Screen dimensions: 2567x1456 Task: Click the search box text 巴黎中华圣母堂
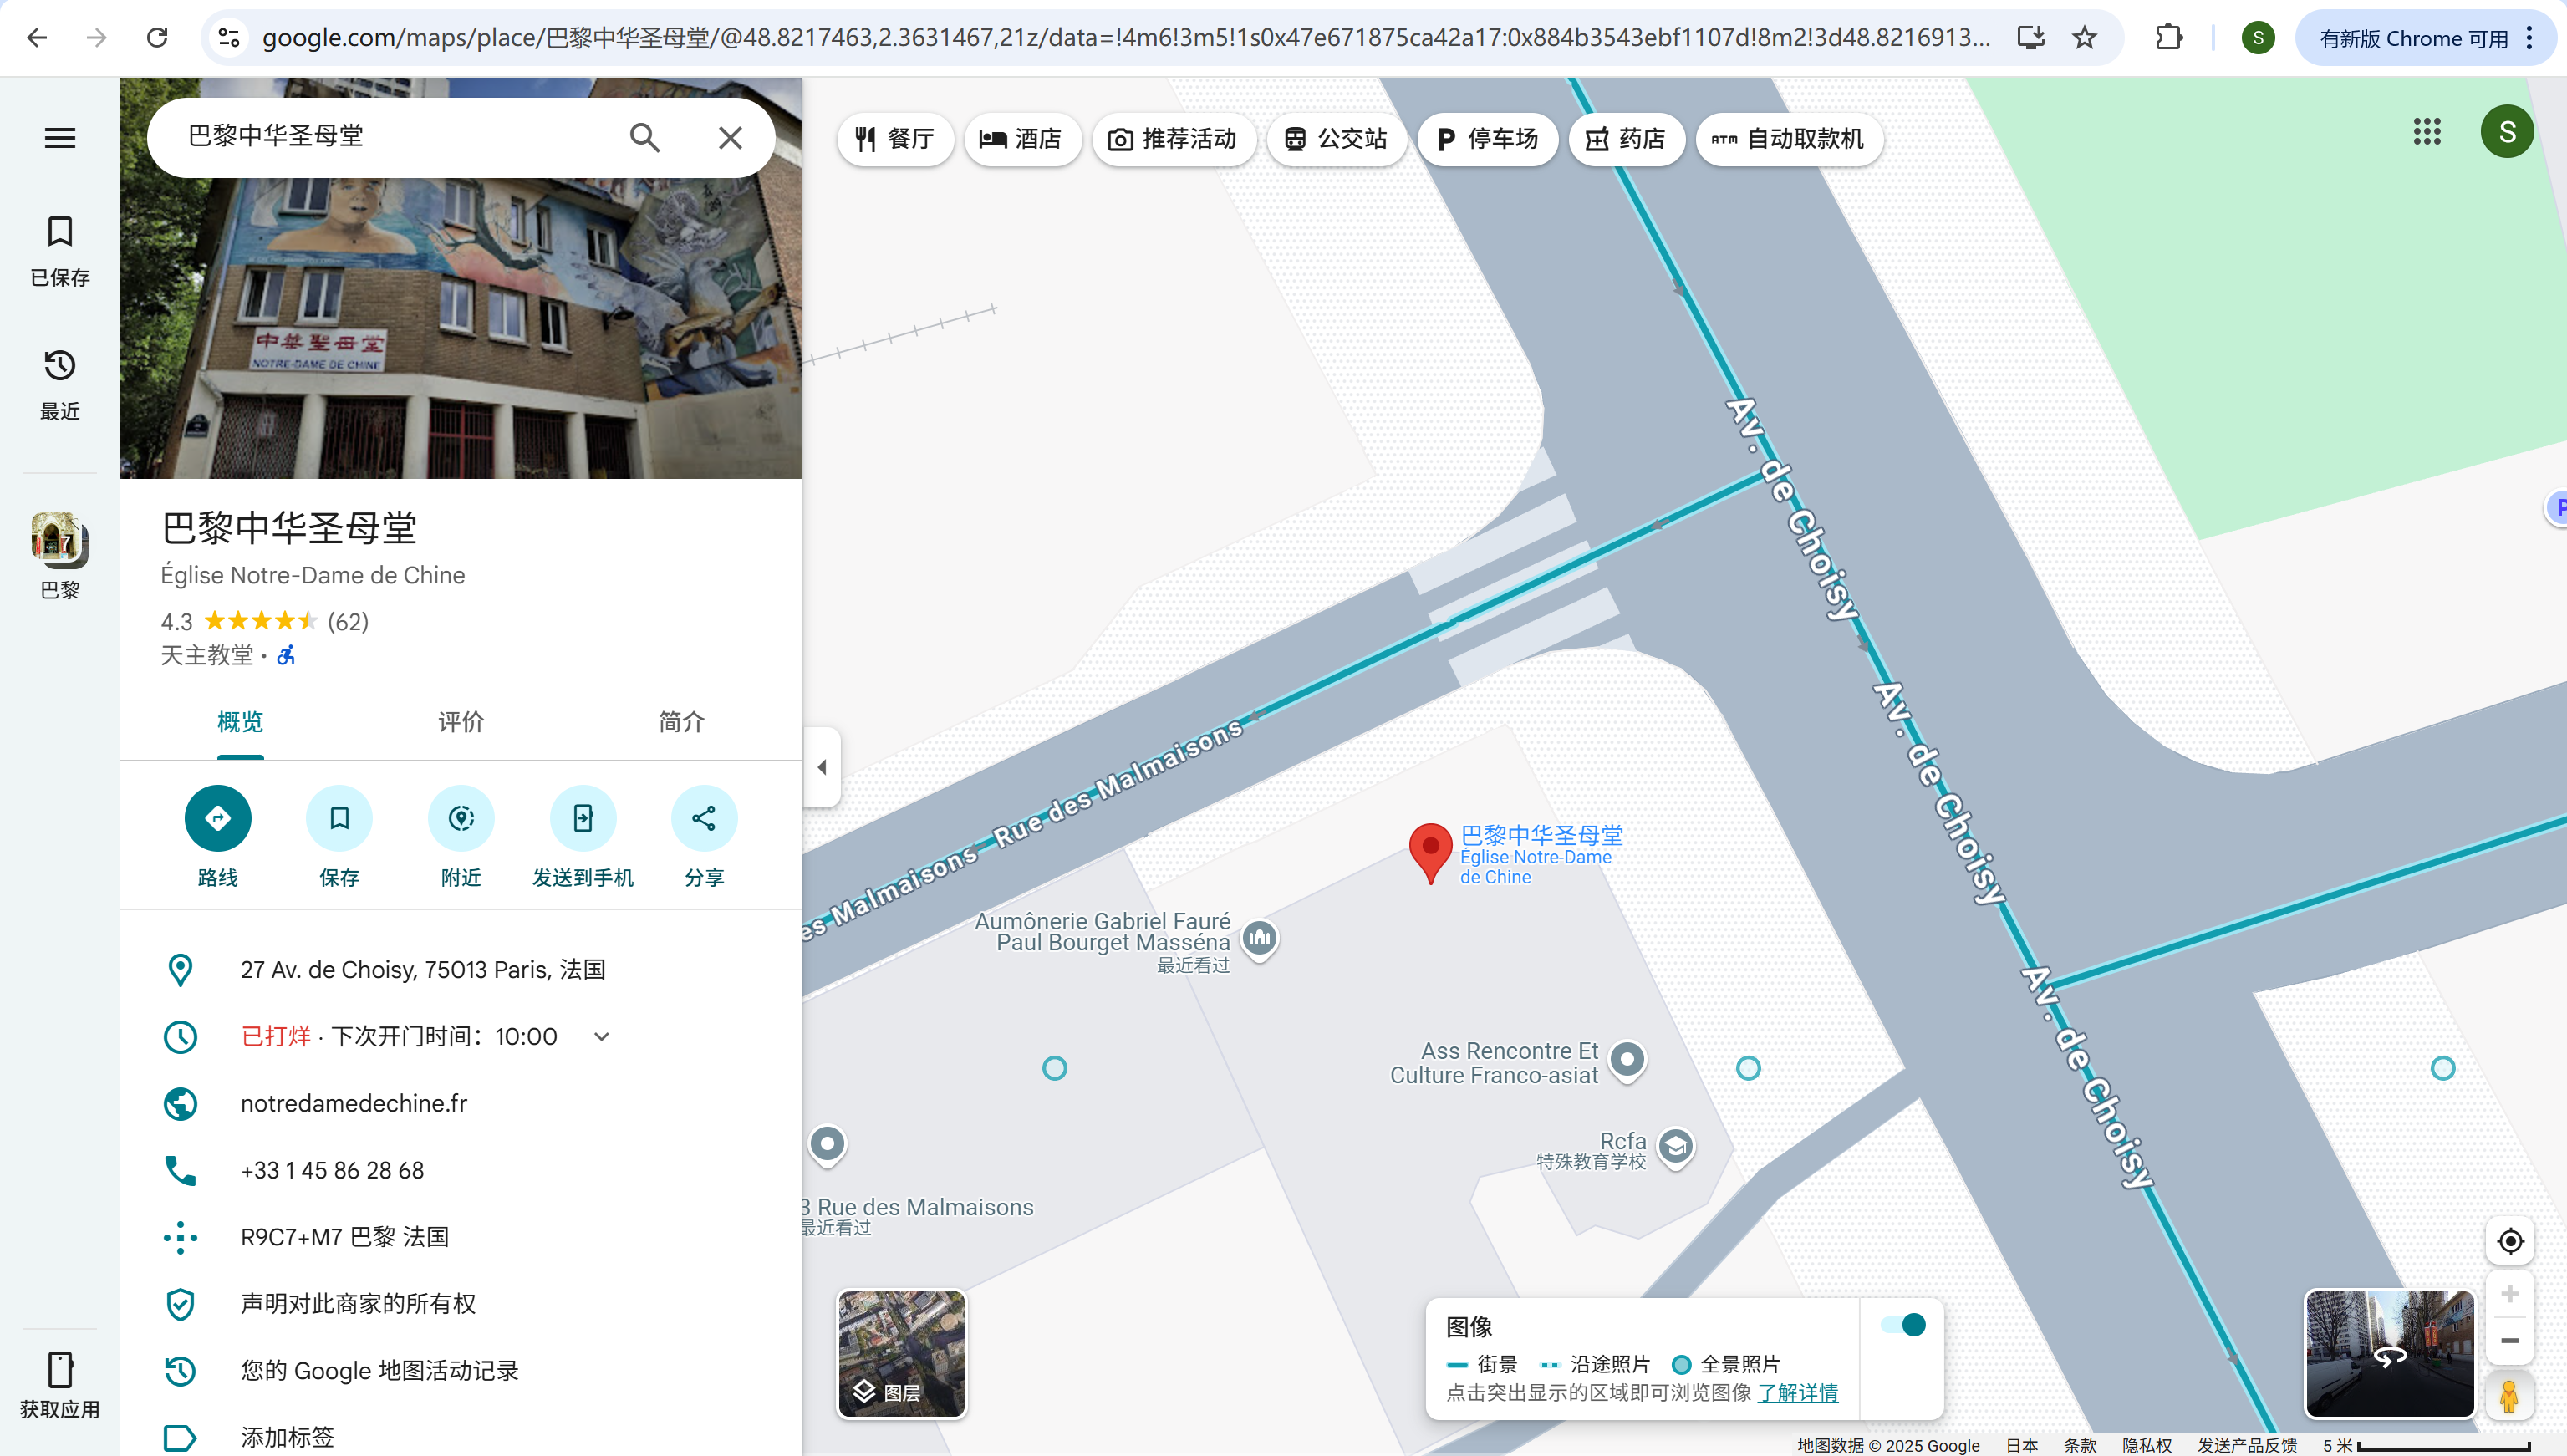(x=276, y=136)
